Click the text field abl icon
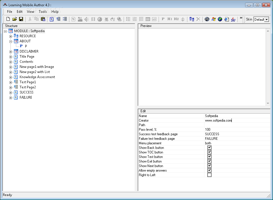 (x=154, y=19)
